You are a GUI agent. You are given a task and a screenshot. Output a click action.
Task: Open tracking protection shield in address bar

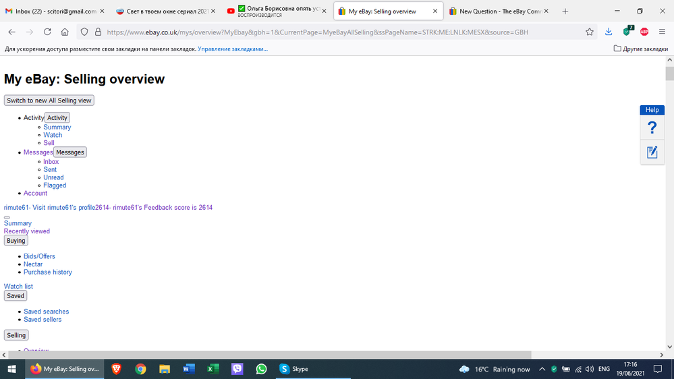pyautogui.click(x=84, y=32)
